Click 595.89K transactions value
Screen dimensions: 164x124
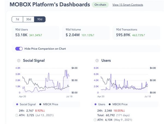point(123,35)
